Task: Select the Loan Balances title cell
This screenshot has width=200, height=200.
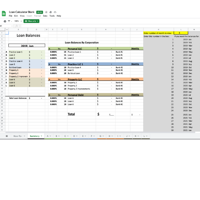Action: (x=28, y=36)
